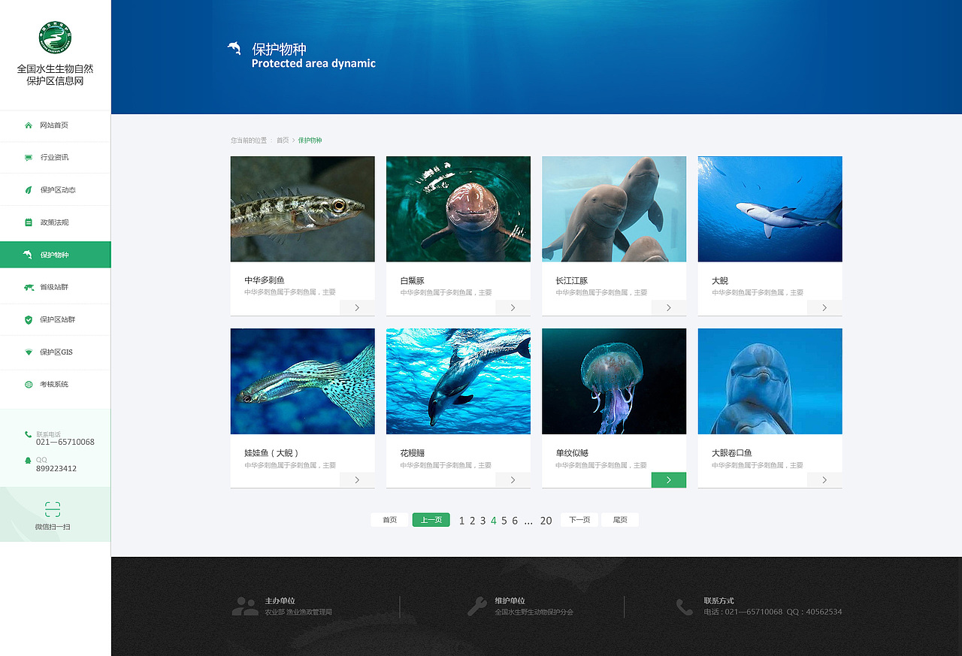Expand the 白鱀豚 card arrow
The height and width of the screenshot is (656, 962).
tap(513, 307)
